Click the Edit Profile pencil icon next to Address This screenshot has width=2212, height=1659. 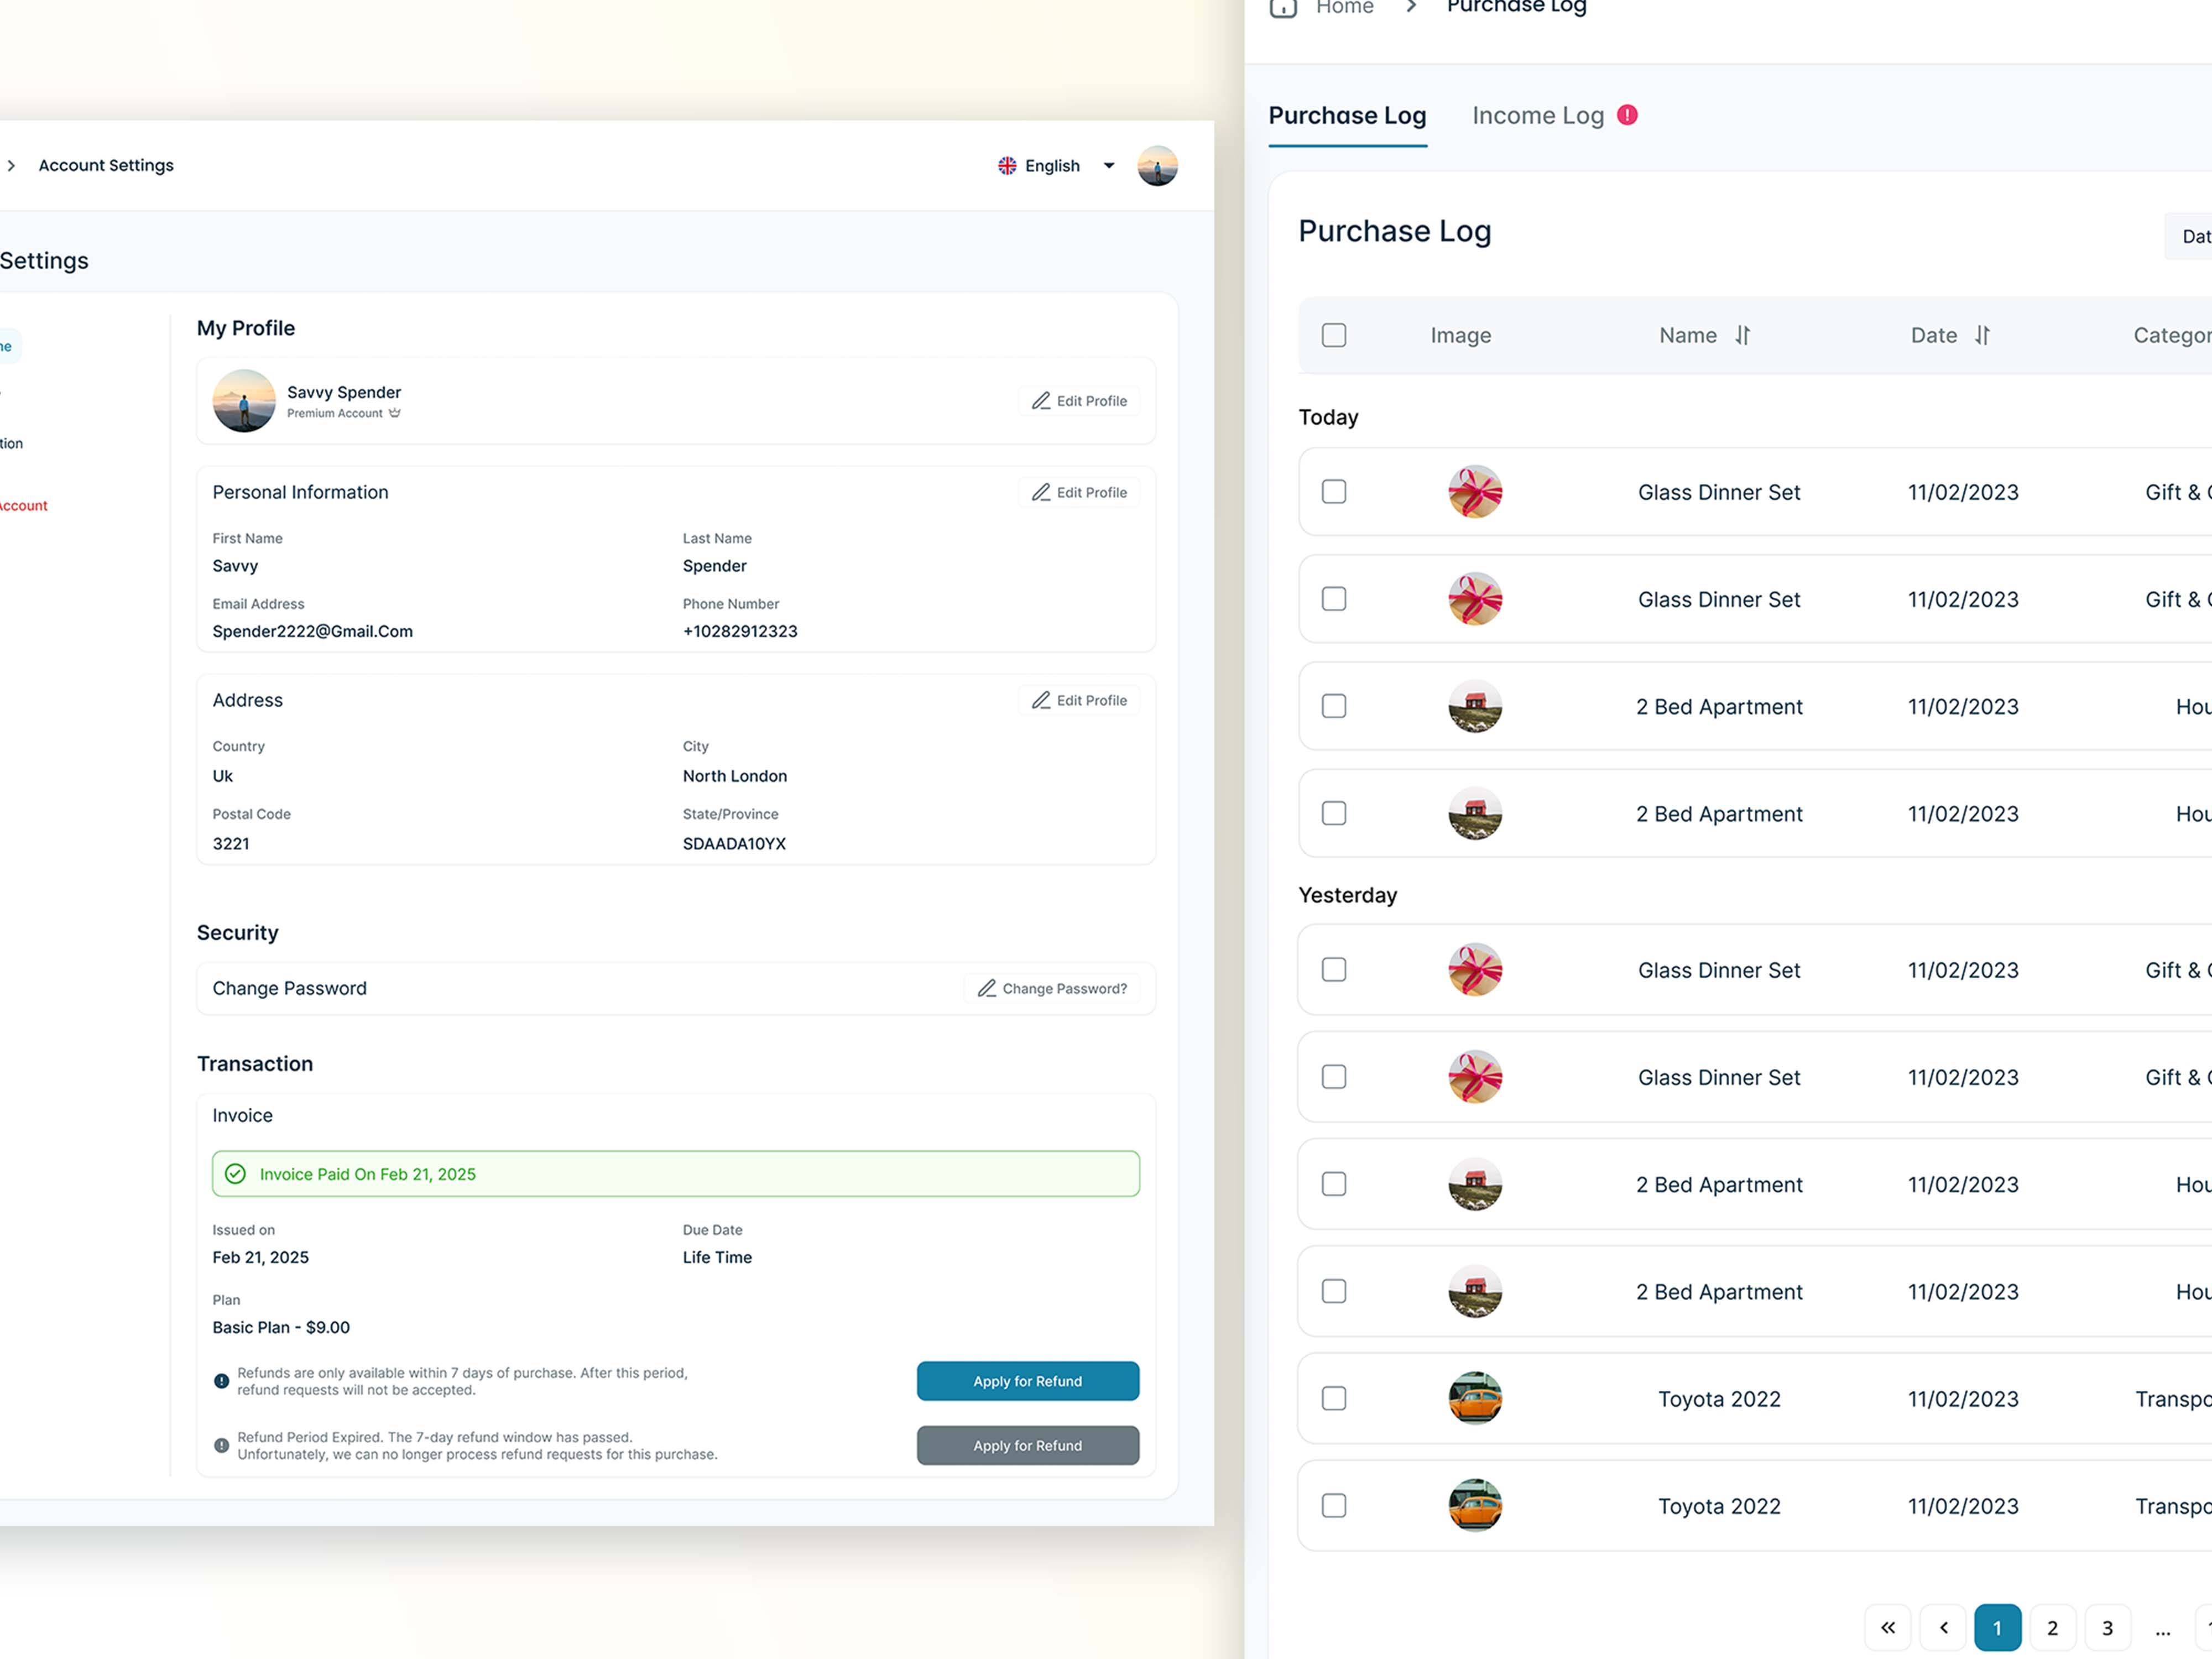(x=1042, y=700)
